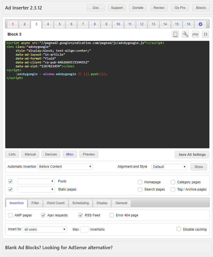
Task: Toggle the Misc settings button
Action: click(x=70, y=154)
